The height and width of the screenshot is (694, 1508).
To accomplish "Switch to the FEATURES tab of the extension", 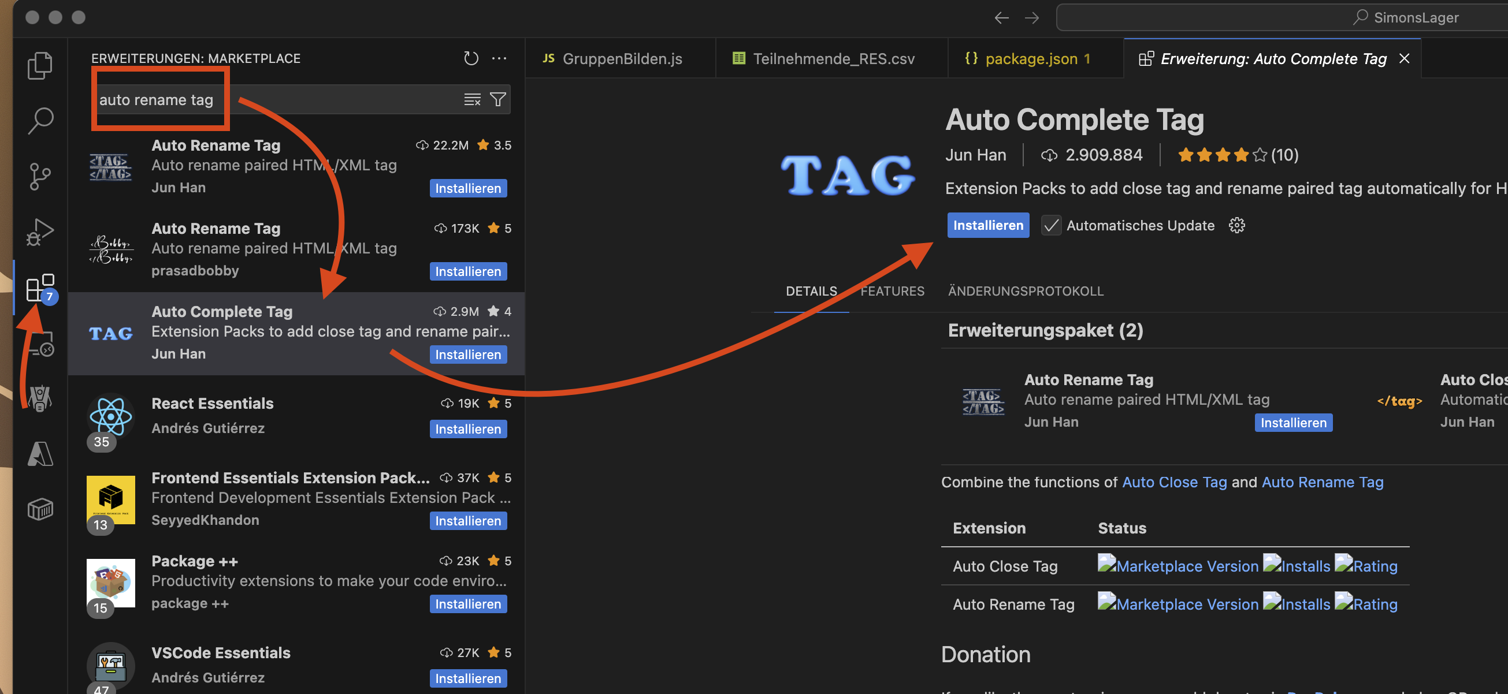I will tap(892, 291).
